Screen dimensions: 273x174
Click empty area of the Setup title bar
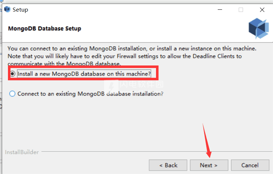(122, 10)
